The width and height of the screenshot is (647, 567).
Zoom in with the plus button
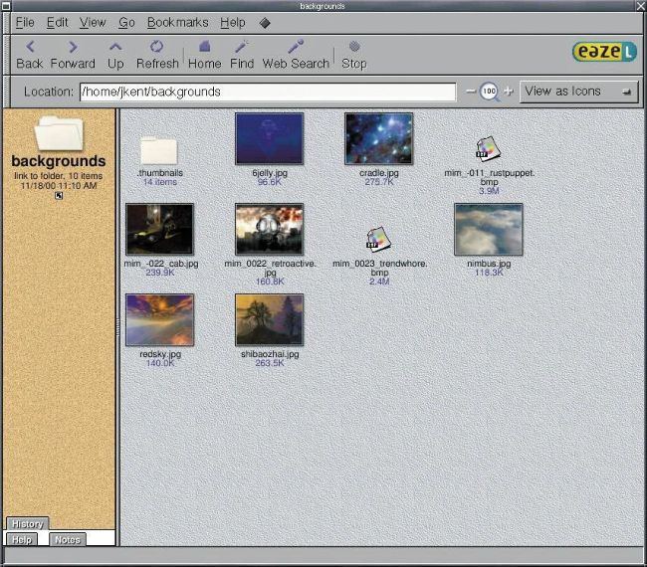[x=508, y=92]
